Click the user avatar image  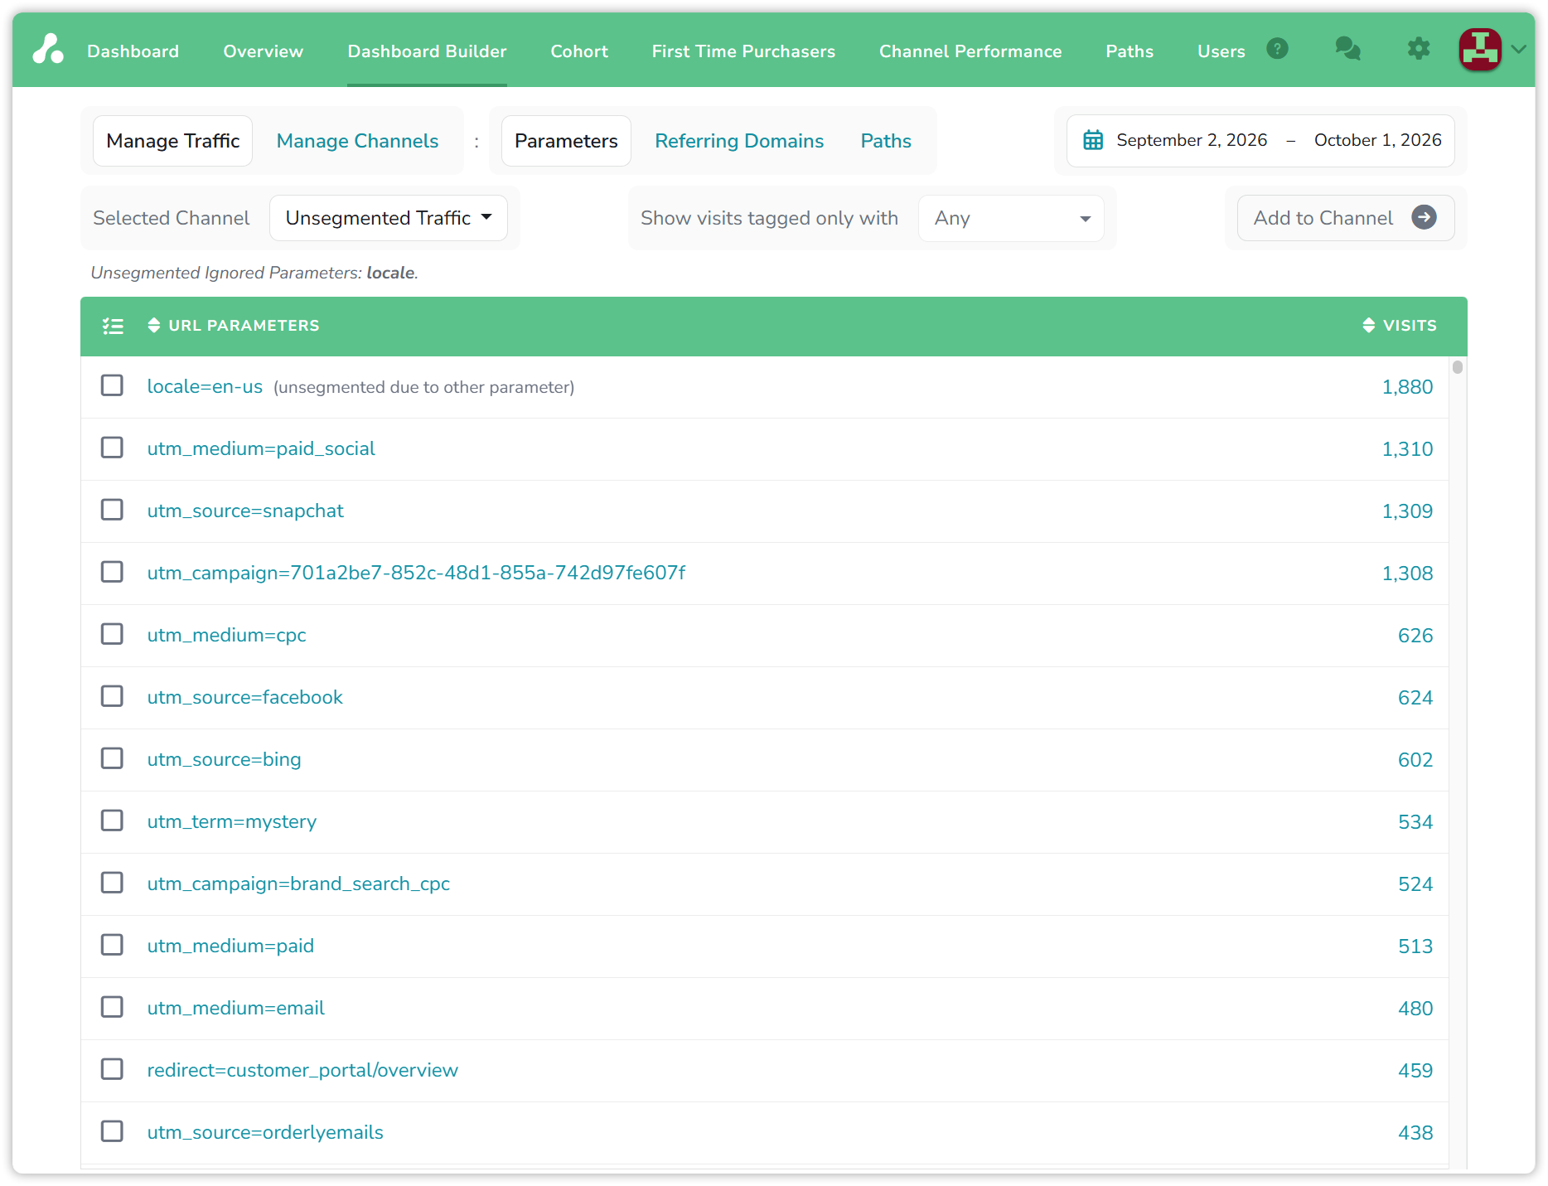pos(1480,49)
